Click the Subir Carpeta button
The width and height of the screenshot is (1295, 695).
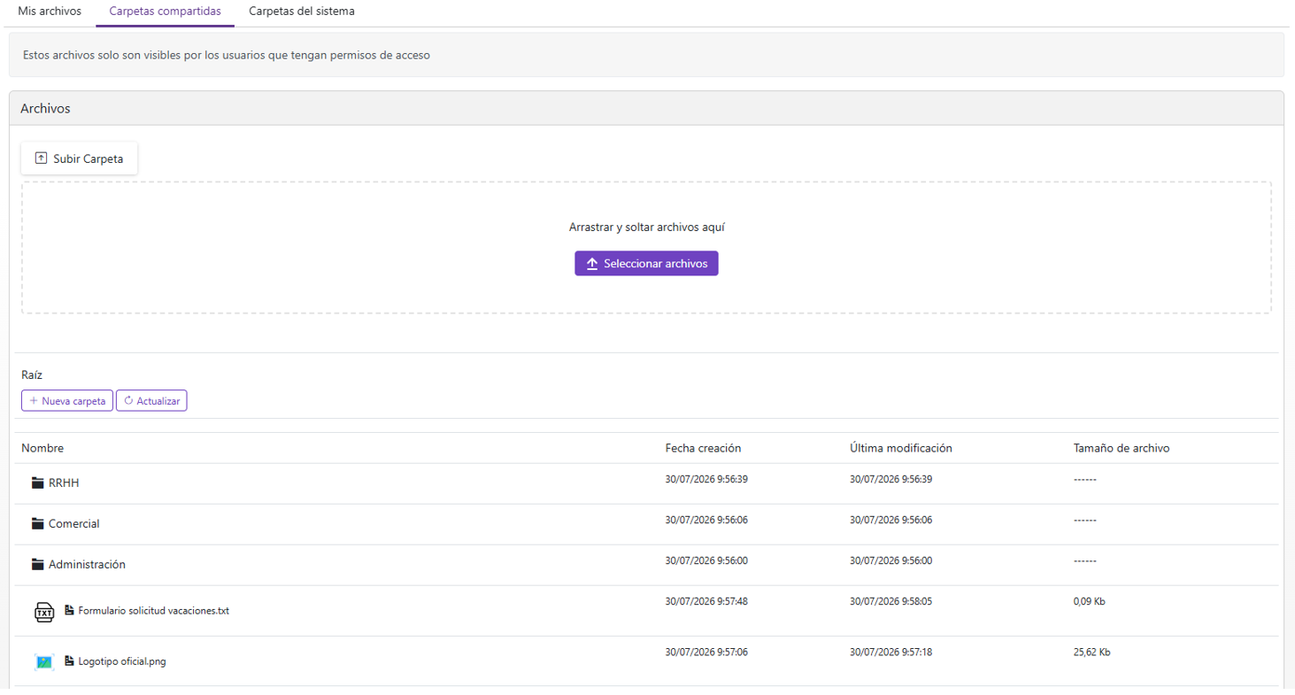[x=79, y=158]
